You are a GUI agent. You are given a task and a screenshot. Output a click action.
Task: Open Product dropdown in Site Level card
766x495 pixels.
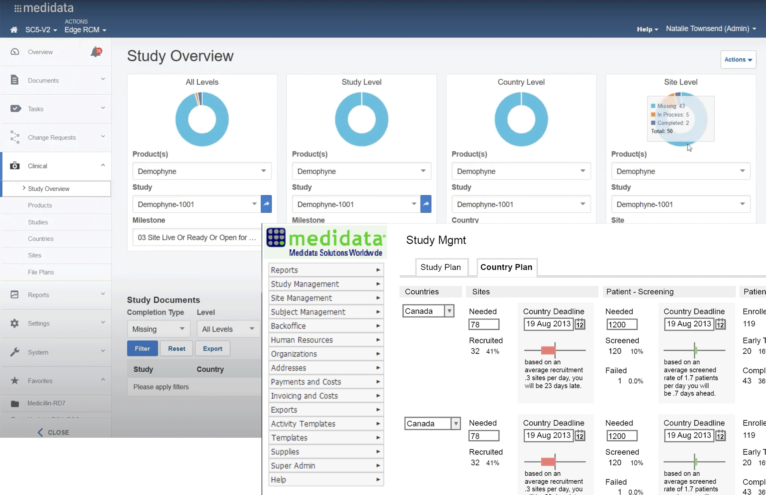point(681,171)
